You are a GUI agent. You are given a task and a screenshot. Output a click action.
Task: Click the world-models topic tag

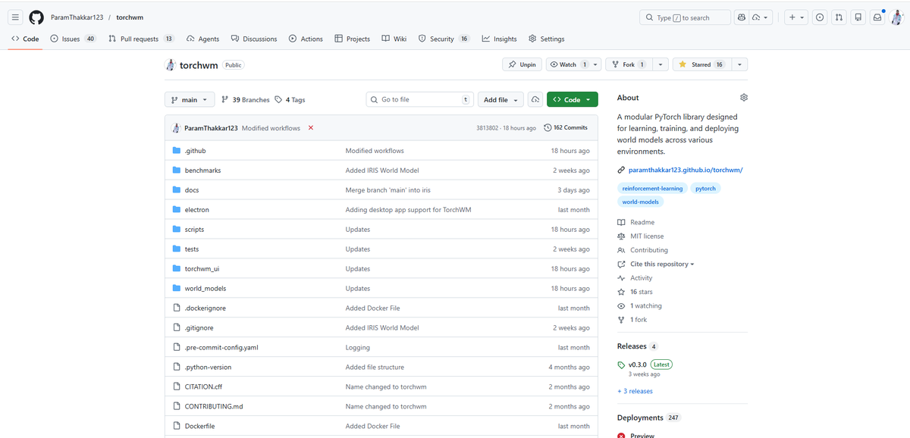[x=641, y=202]
